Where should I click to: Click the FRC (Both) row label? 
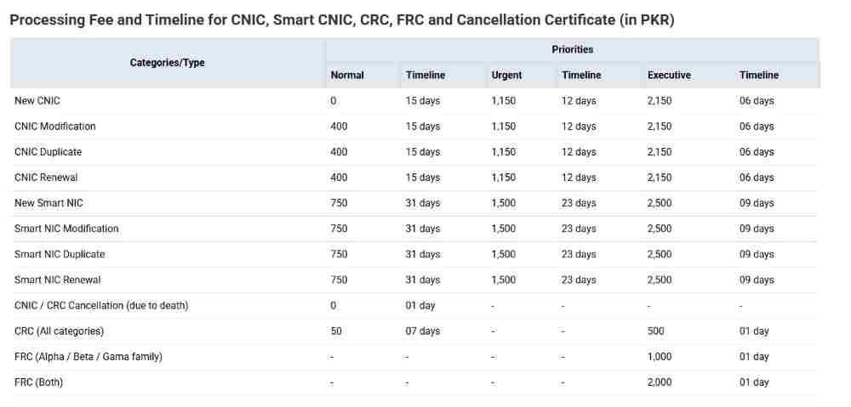tap(39, 382)
